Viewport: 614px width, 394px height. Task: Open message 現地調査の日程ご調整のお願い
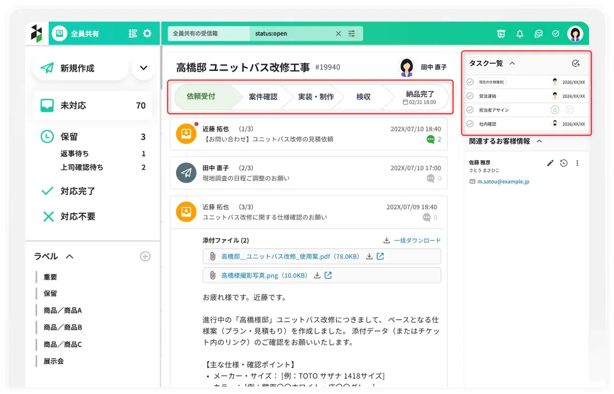pyautogui.click(x=309, y=173)
